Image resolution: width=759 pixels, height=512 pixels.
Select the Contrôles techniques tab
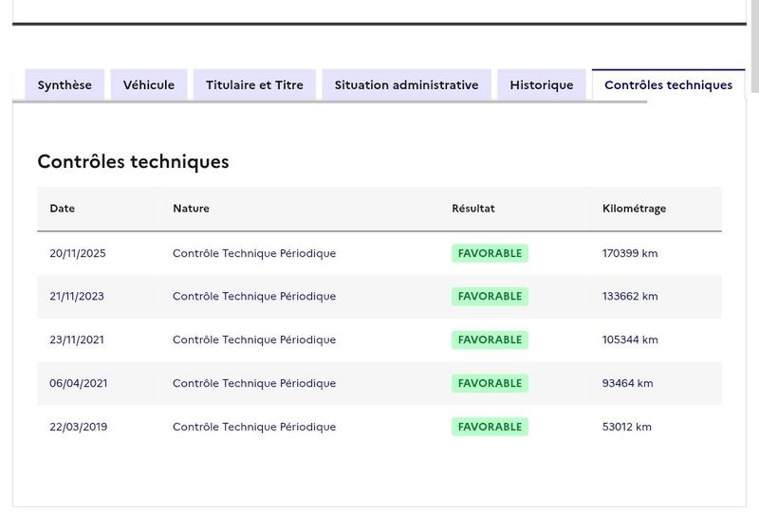coord(668,84)
